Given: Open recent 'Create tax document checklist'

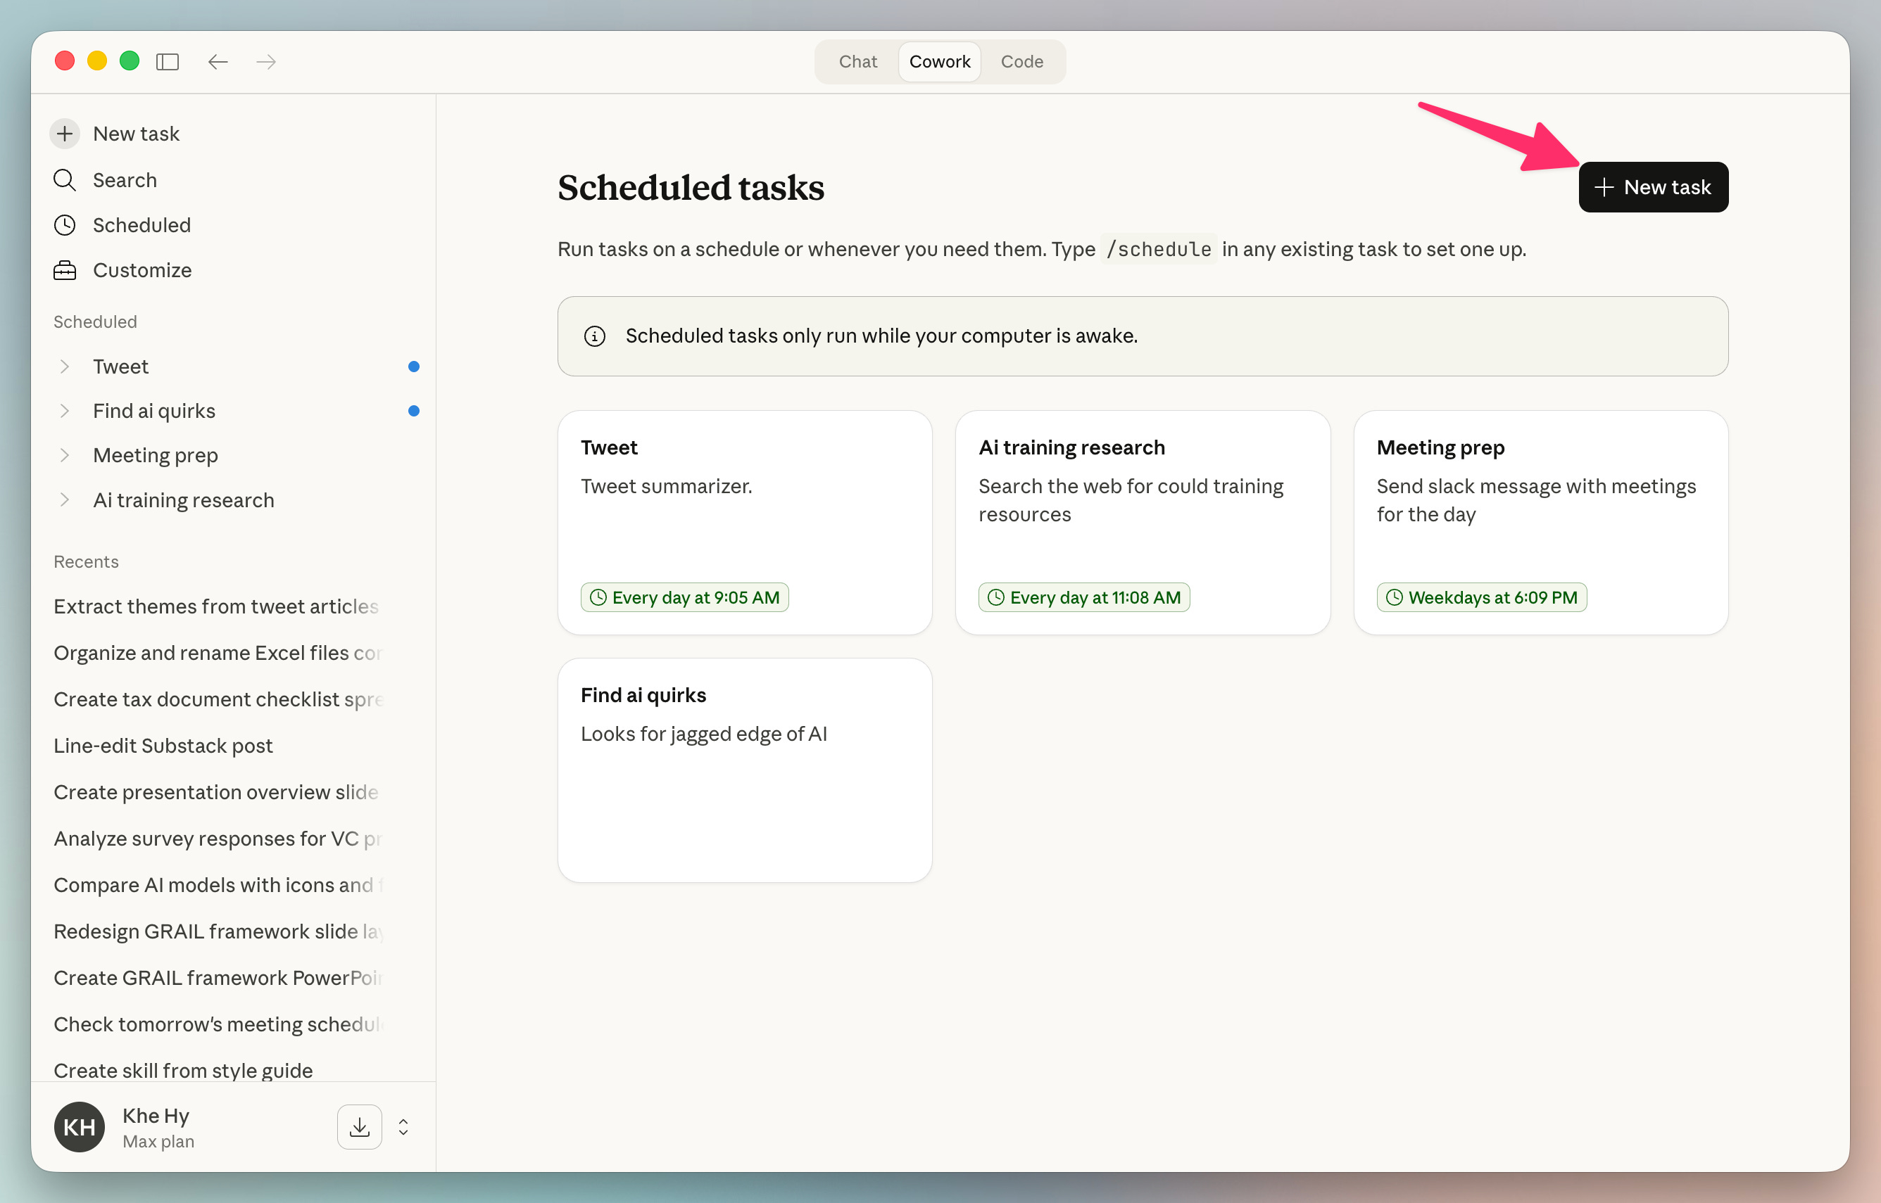Looking at the screenshot, I should [218, 699].
